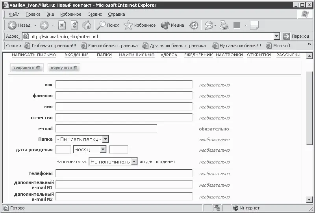Viewport: 315px width, 213px height.
Task: Open the Избранное menu in menu bar
Action: tap(71, 14)
